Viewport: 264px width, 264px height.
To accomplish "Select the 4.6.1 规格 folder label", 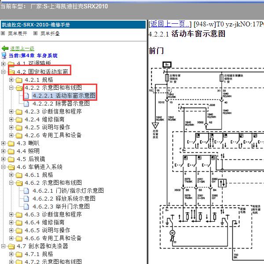I will [x=39, y=175].
